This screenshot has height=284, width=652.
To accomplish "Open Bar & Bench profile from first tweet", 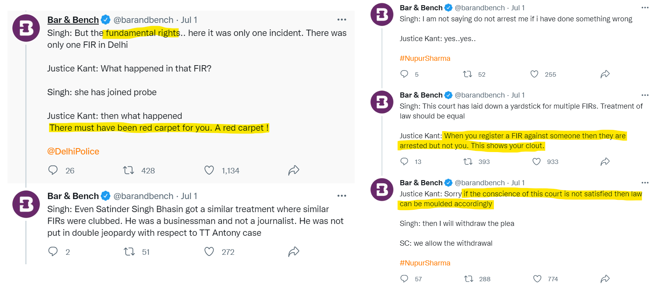I will (x=73, y=20).
